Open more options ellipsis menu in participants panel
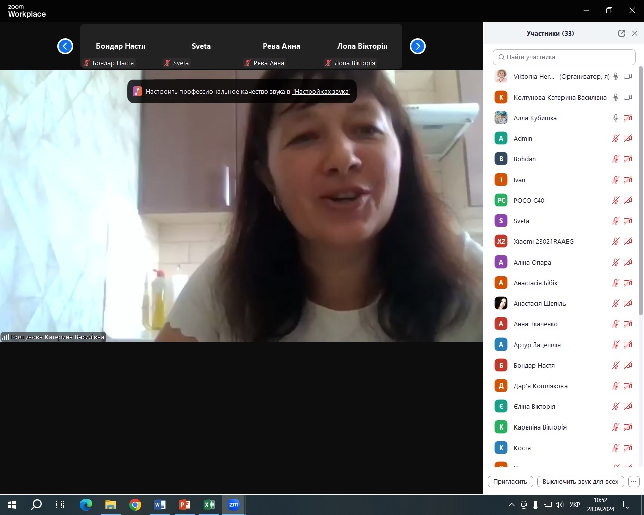This screenshot has width=644, height=515. 634,481
